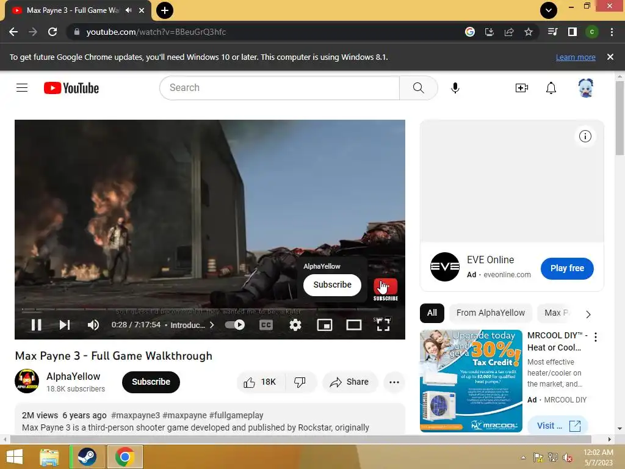The image size is (625, 469).
Task: Open File Explorer from taskbar
Action: click(49, 457)
